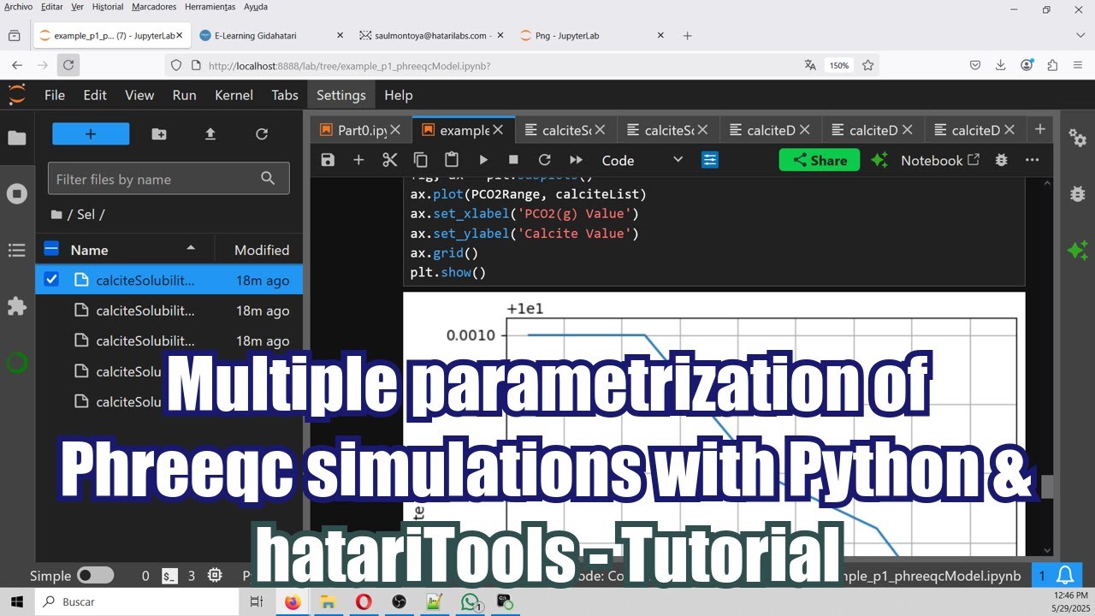Open the table of contents sidebar icon
The height and width of the screenshot is (616, 1095).
tap(17, 250)
